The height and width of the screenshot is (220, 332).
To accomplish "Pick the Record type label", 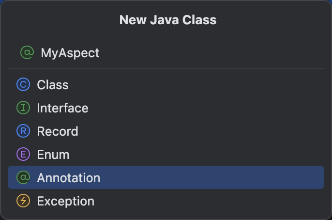I will point(58,131).
